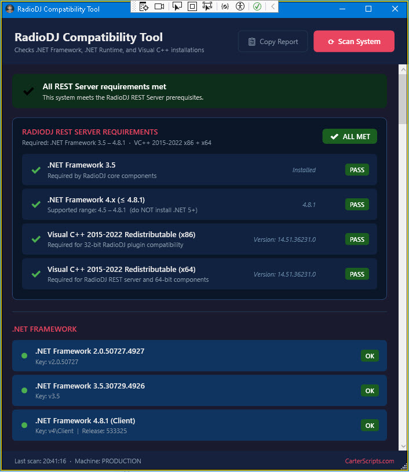Select the .NET Framework 3.5 requirement title
Viewport: 409px width, 472px height.
[x=82, y=165]
